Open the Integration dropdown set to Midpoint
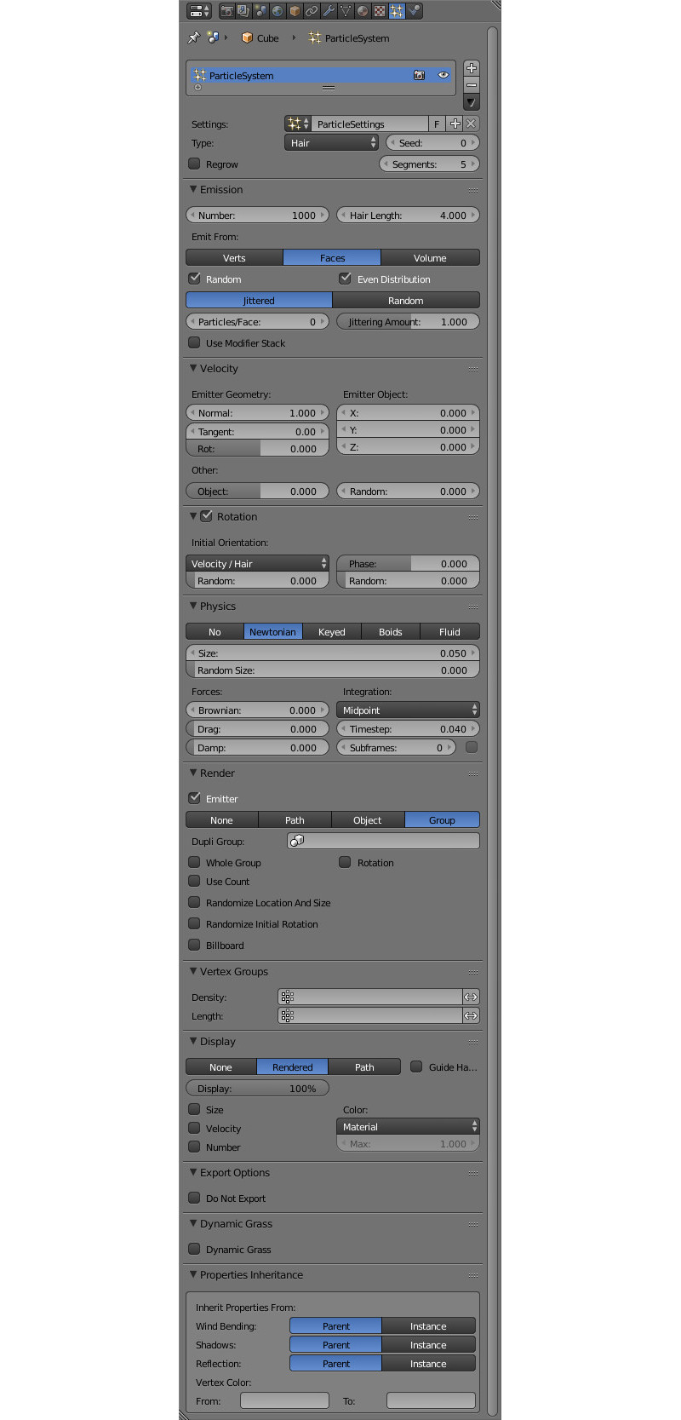The height and width of the screenshot is (1420, 681). (x=408, y=710)
